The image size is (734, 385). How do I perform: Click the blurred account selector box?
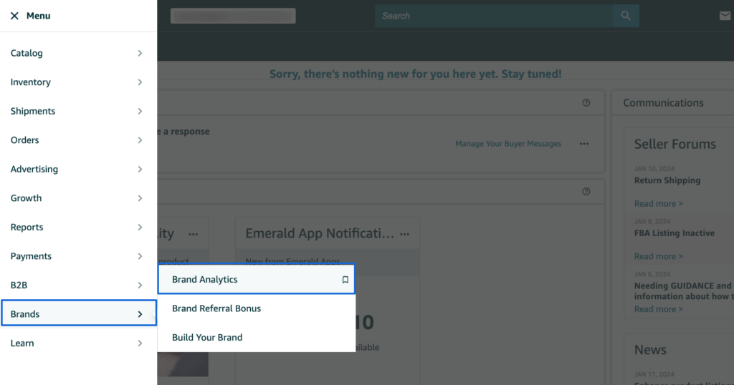pos(233,16)
